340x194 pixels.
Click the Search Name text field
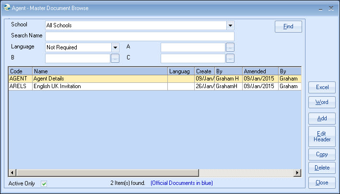tap(140, 36)
